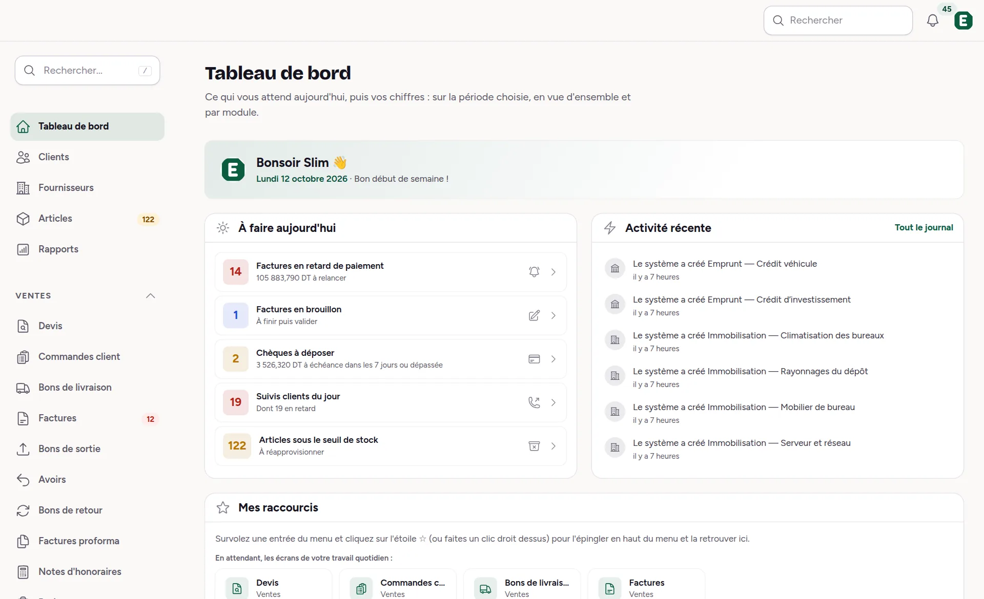Open Clients in the sidebar
984x599 pixels.
[x=87, y=157]
